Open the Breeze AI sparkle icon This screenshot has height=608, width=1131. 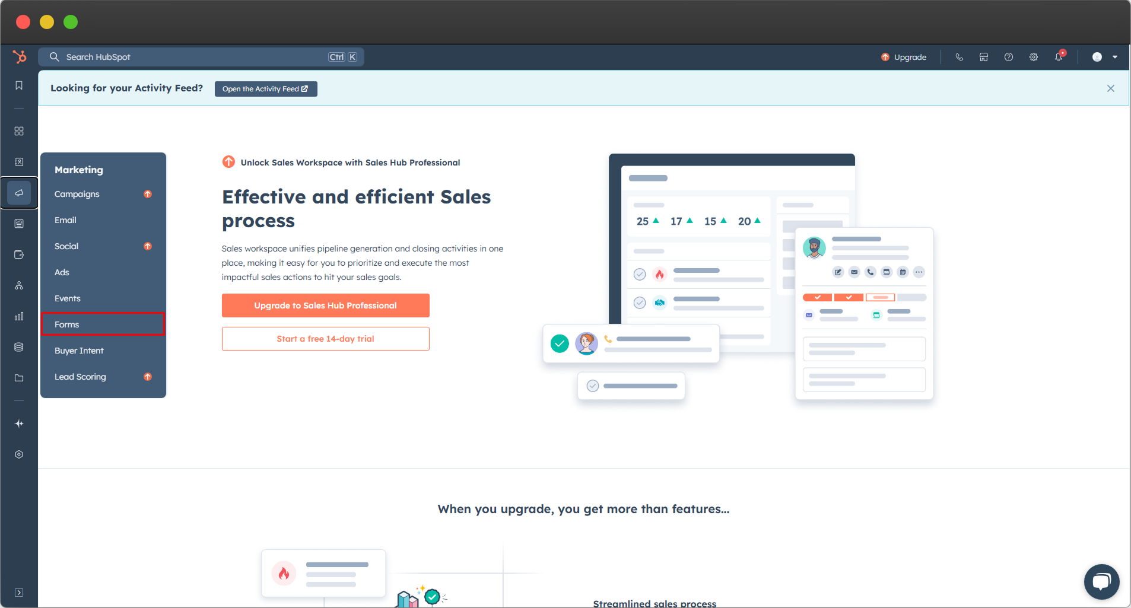pyautogui.click(x=19, y=424)
